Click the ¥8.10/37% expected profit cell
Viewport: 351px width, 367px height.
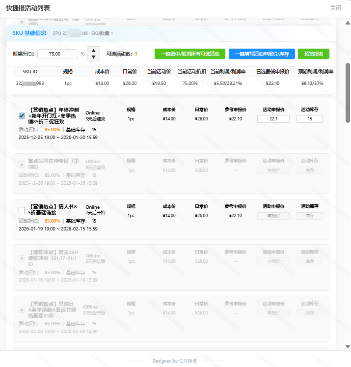pos(312,84)
